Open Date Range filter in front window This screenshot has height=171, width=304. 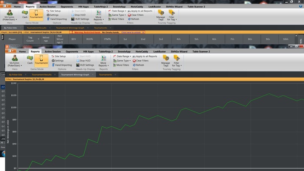pos(122,56)
